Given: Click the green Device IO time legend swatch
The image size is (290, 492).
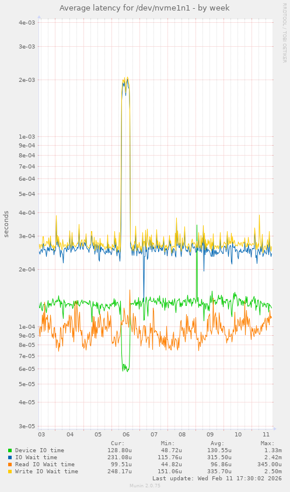Looking at the screenshot, I should [x=10, y=450].
